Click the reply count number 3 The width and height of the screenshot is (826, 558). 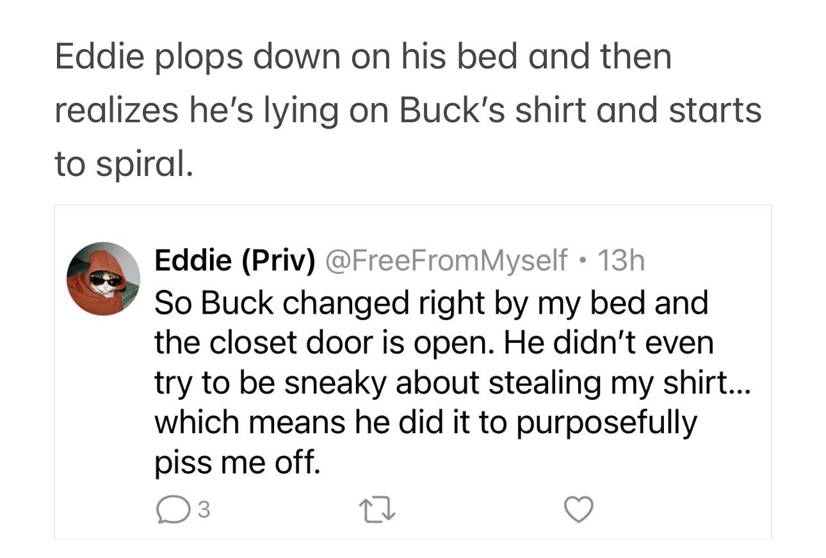(202, 510)
